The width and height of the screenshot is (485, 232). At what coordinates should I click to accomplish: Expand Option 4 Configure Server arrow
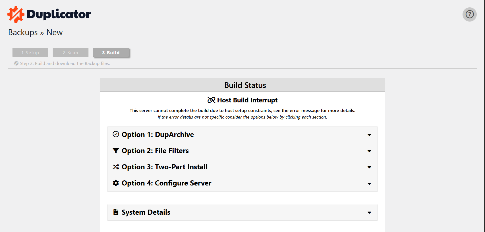pyautogui.click(x=369, y=184)
